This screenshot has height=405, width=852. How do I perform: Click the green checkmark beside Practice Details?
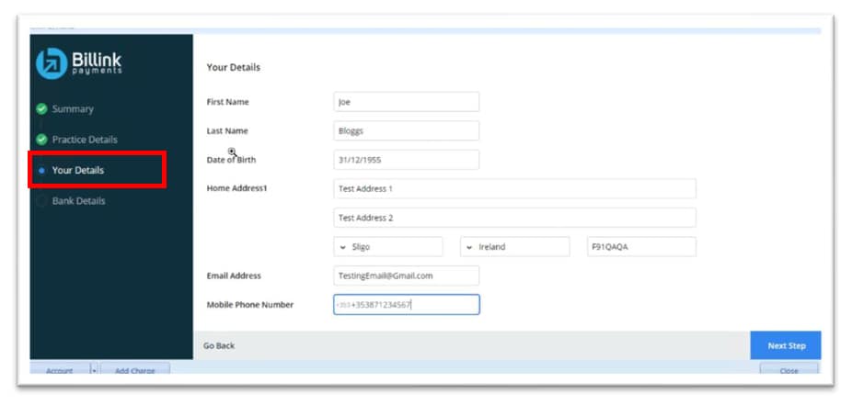[x=41, y=140]
